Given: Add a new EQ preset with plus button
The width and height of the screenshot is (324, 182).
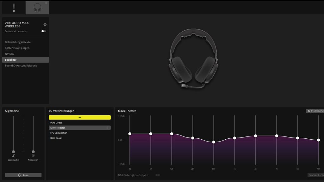Looking at the screenshot, I should coord(80,118).
